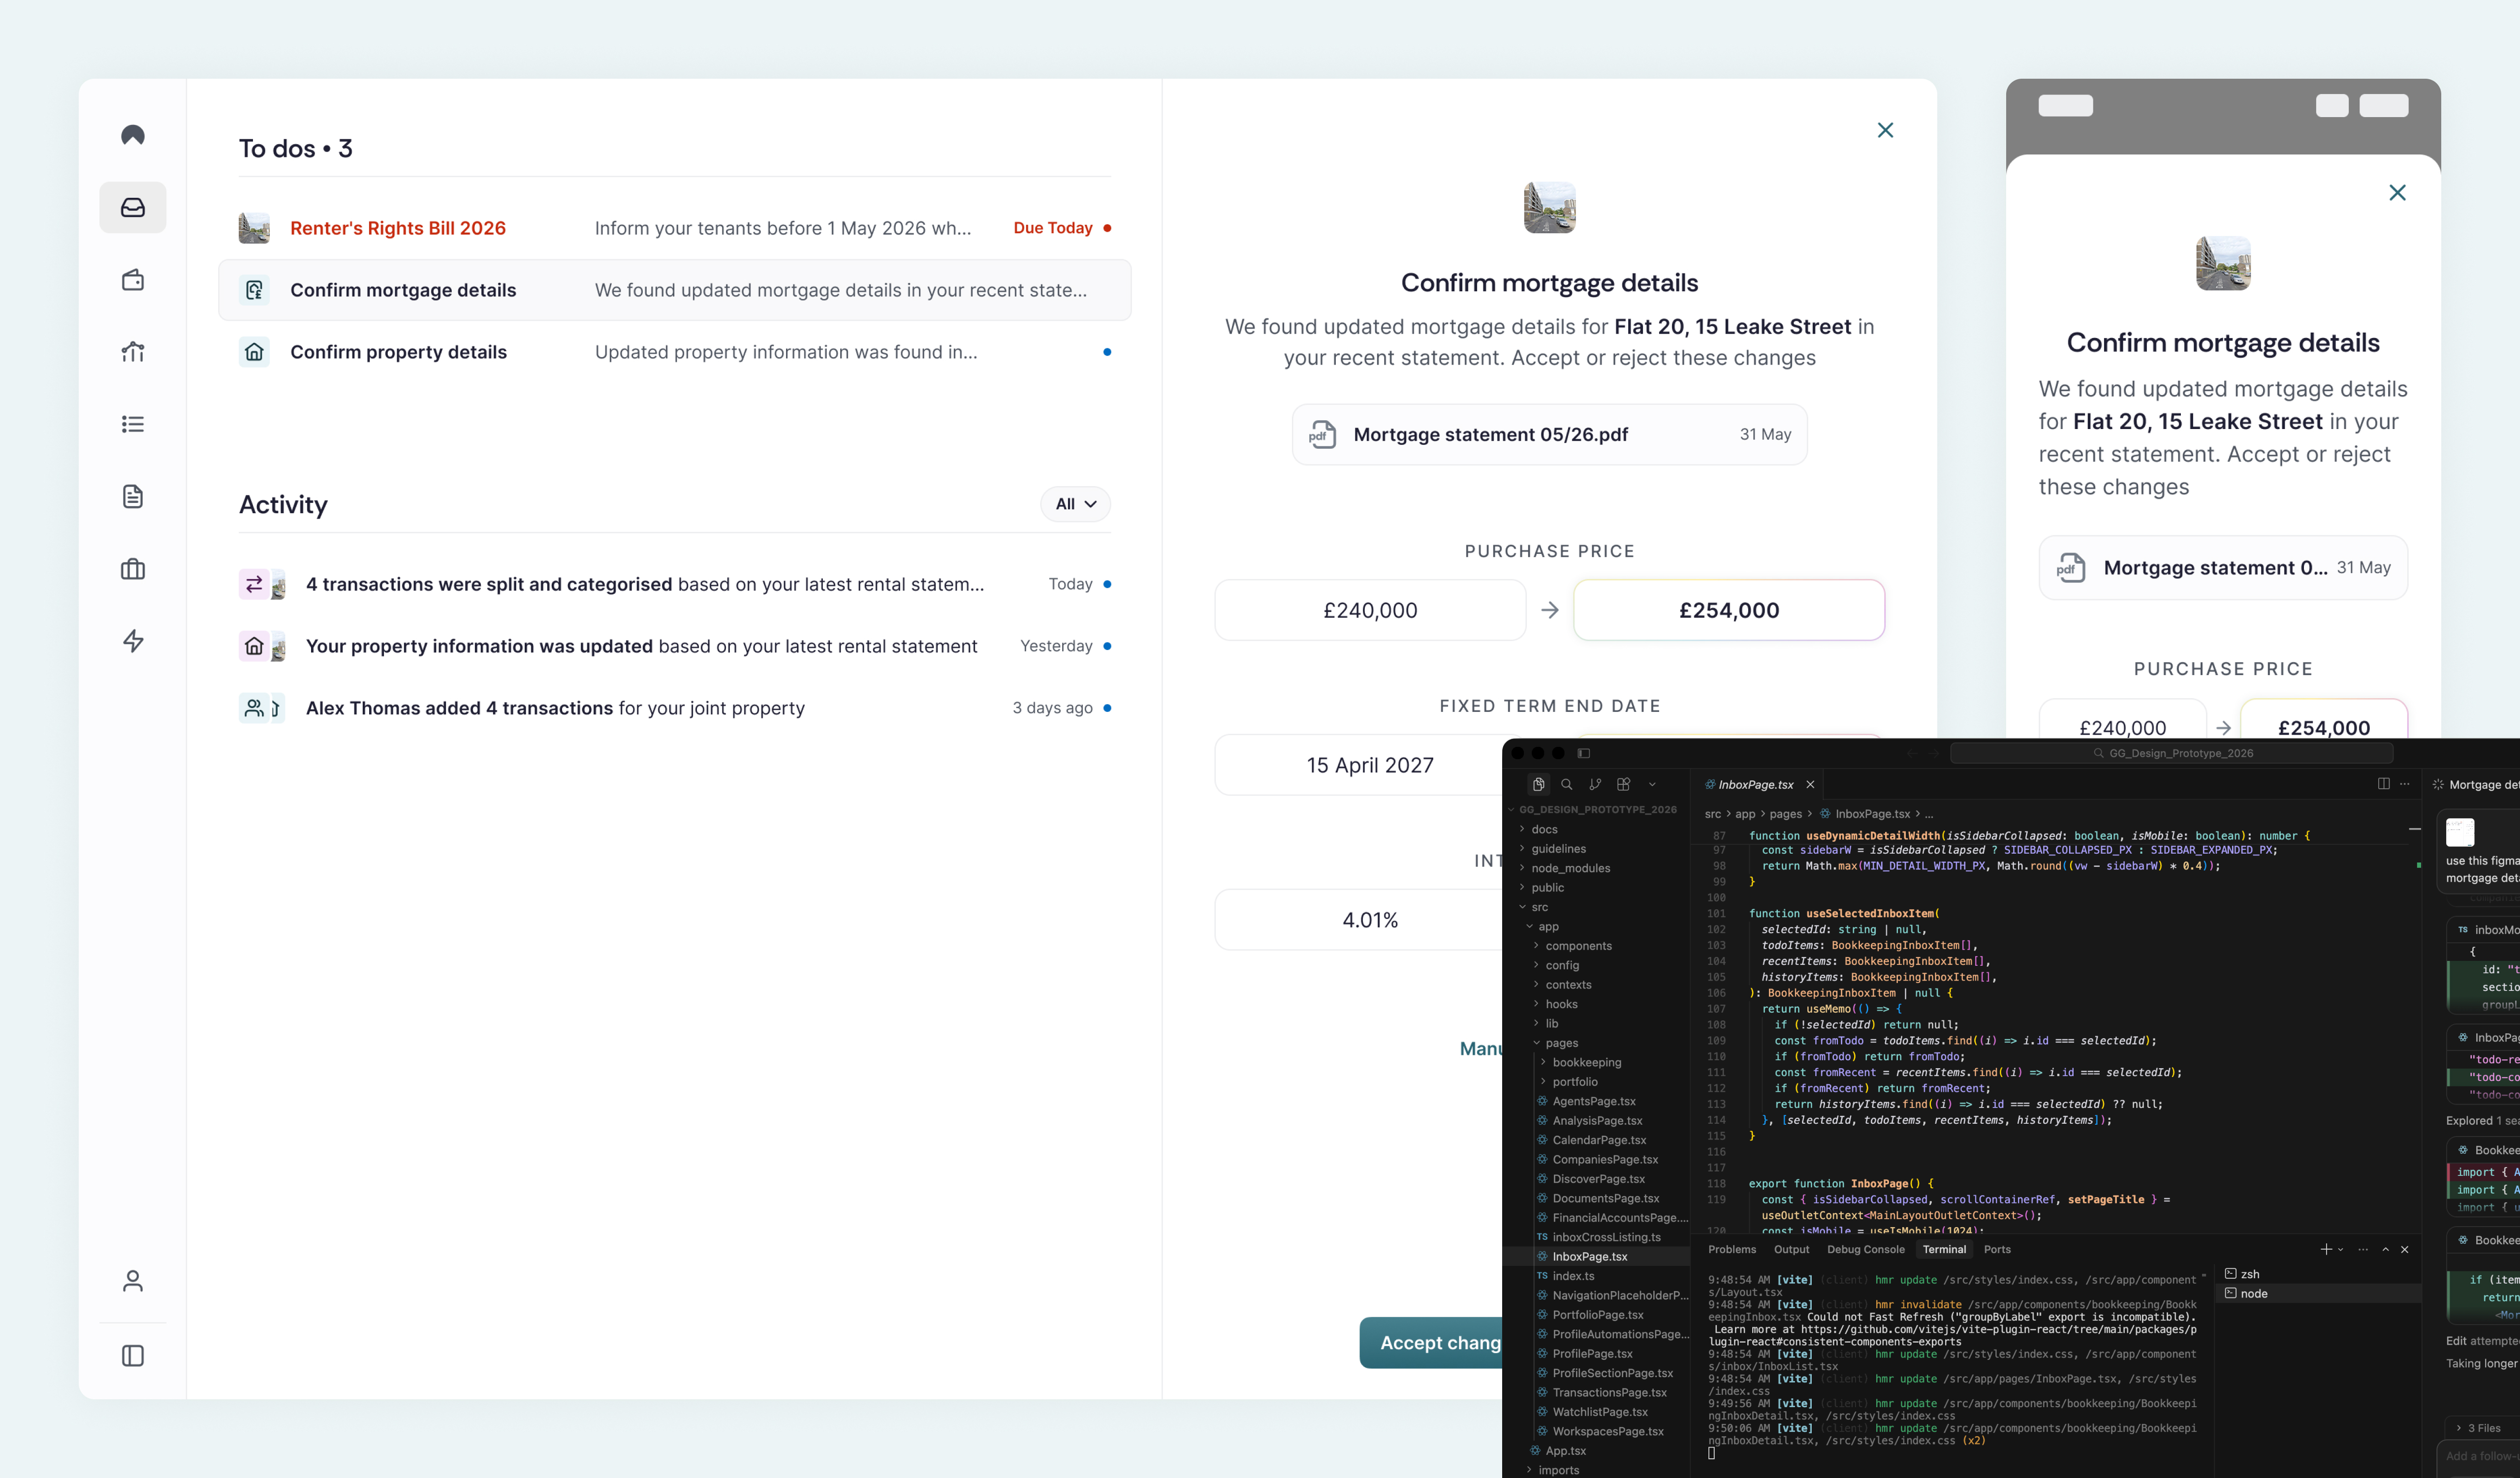The image size is (2520, 1478).
Task: Click the Accept changes button
Action: coord(1432,1342)
